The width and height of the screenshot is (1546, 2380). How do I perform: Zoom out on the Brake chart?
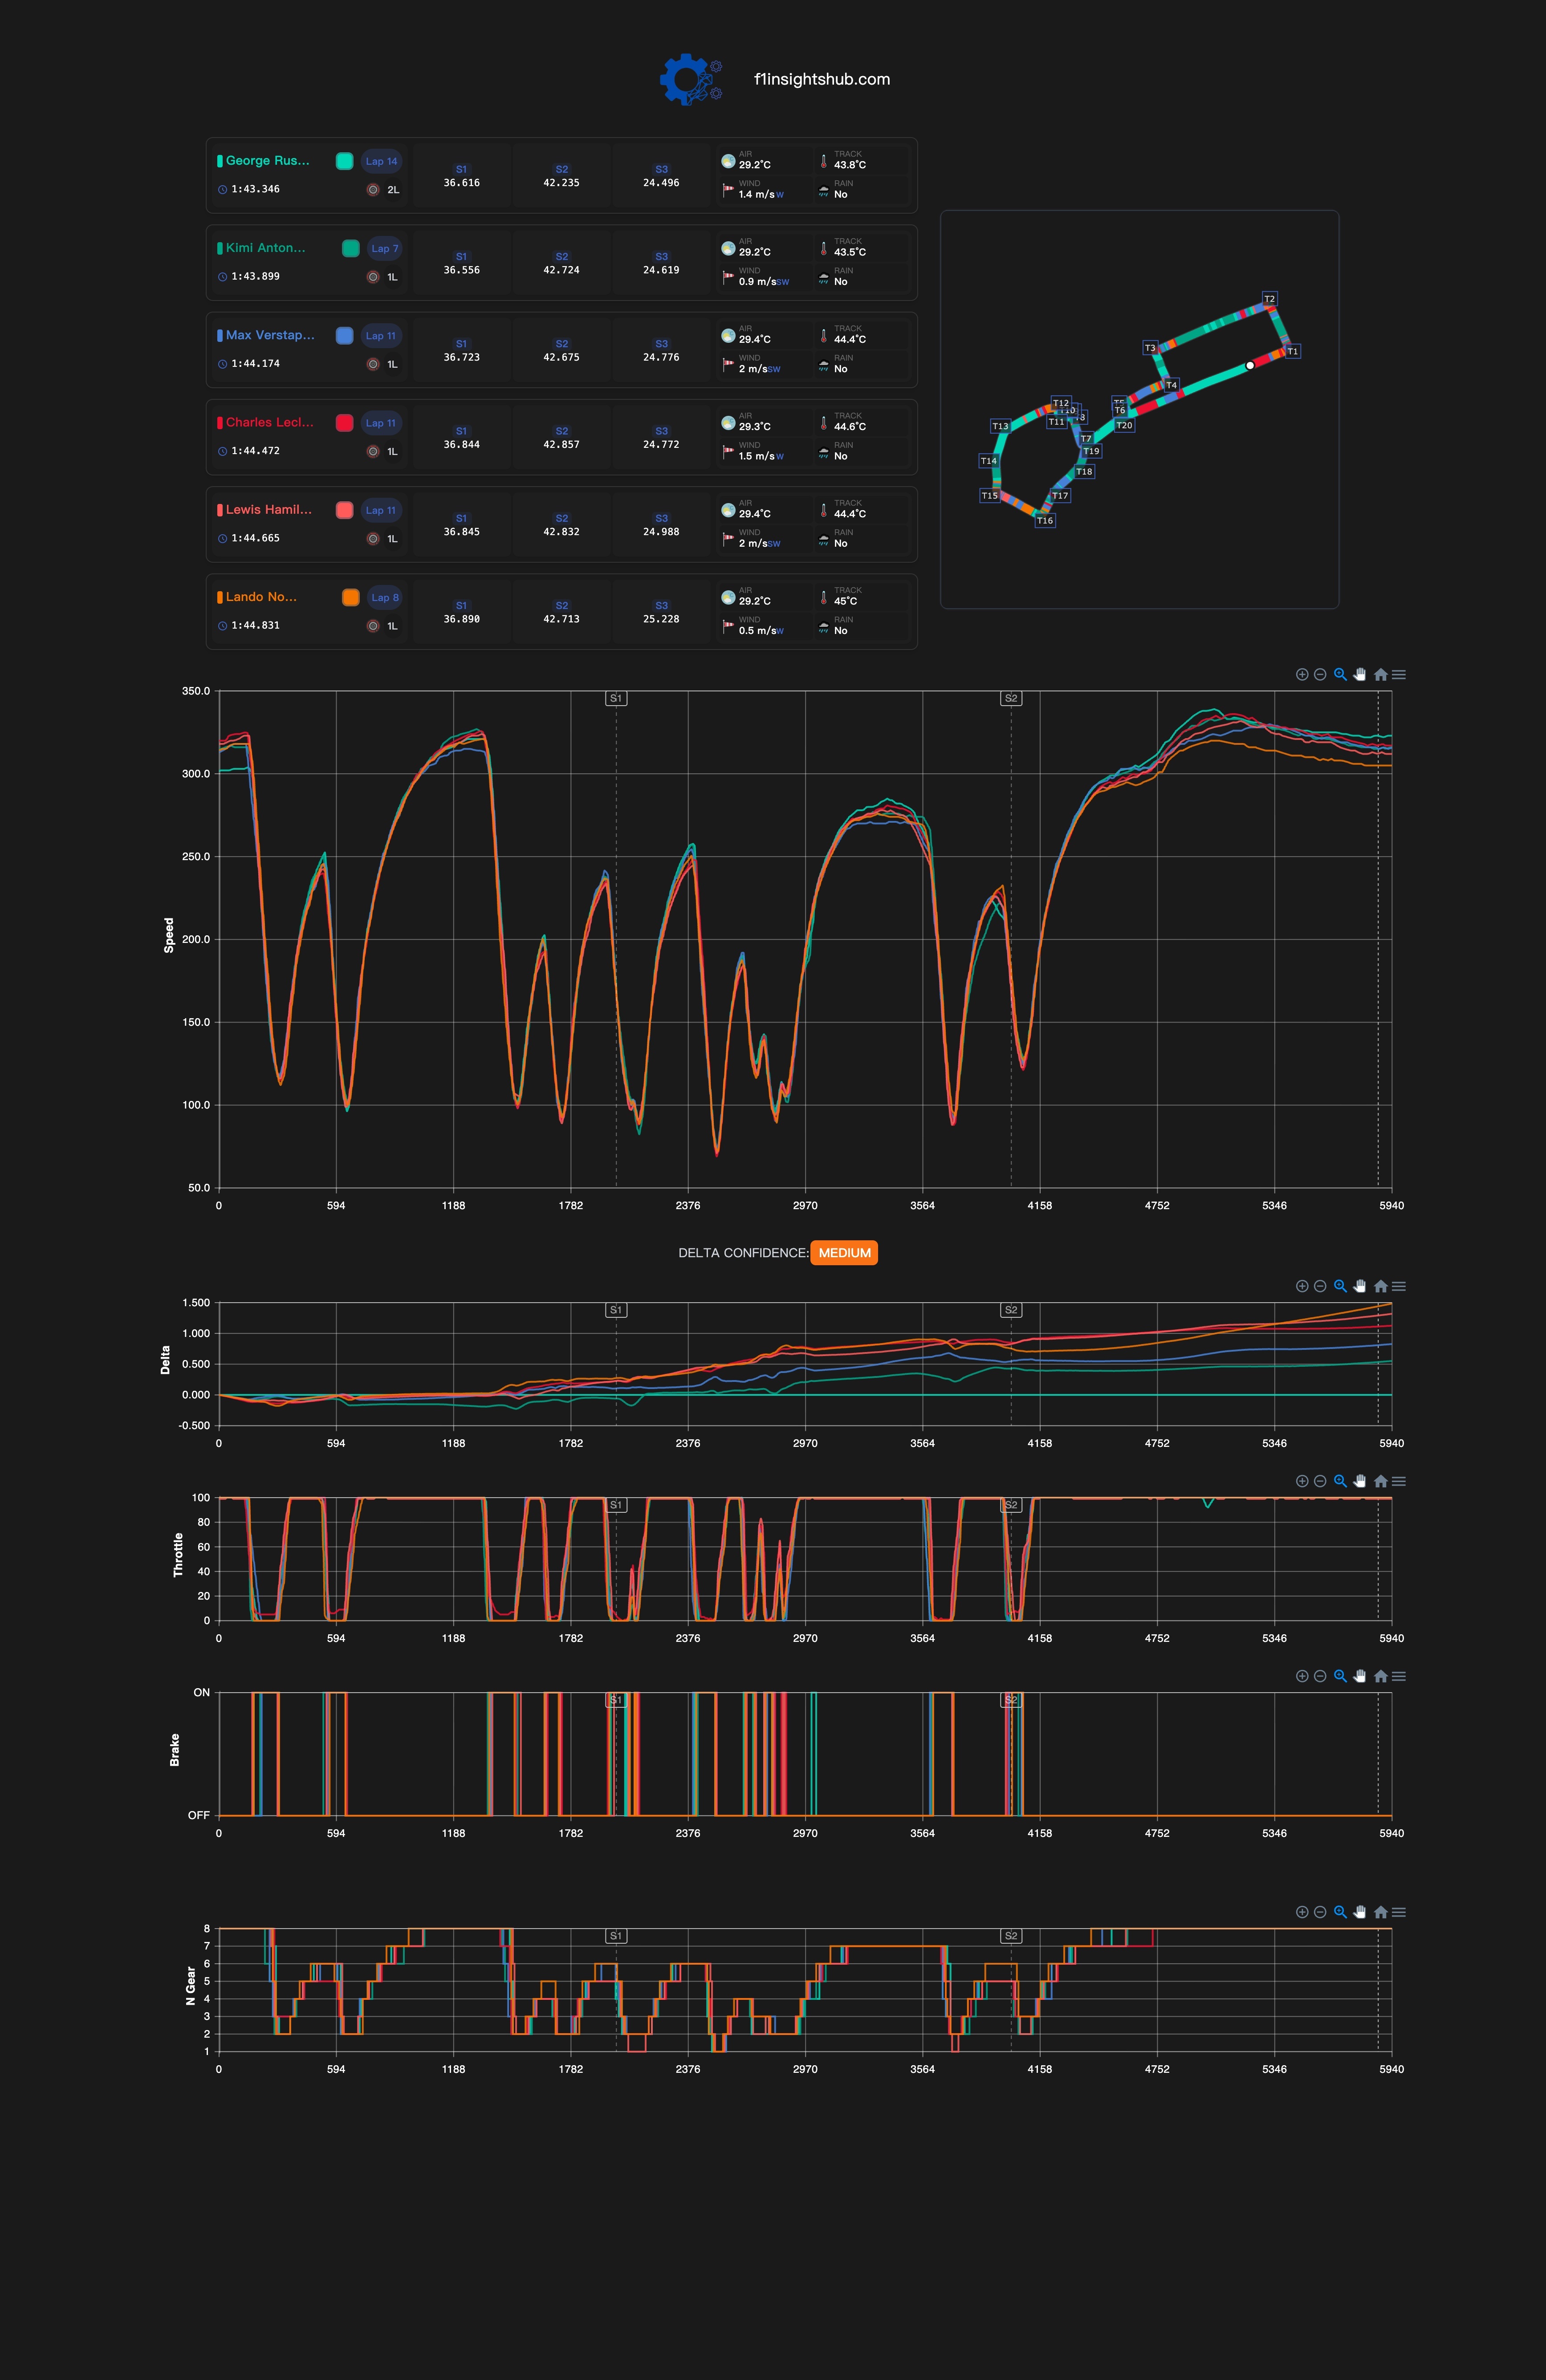click(x=1320, y=1676)
